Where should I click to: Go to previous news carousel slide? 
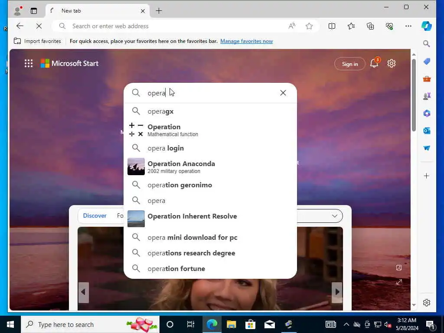83,292
